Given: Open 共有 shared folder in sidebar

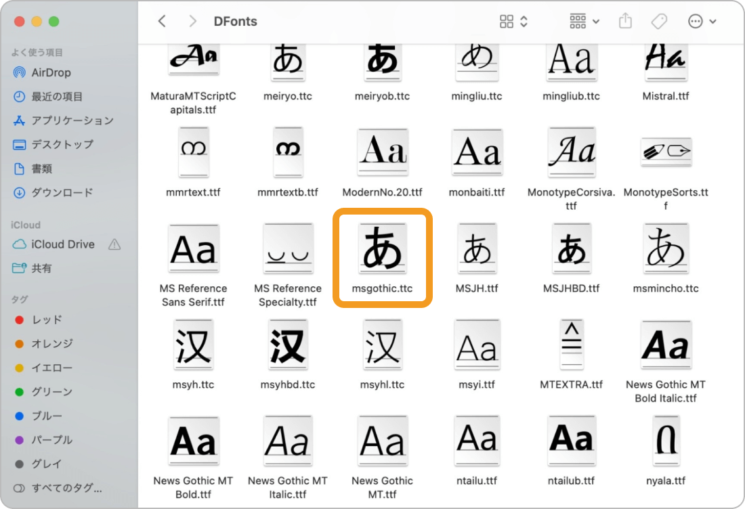Looking at the screenshot, I should tap(41, 268).
